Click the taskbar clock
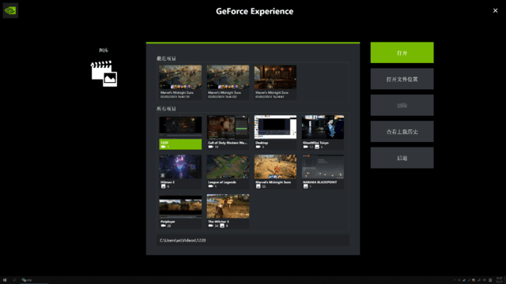 (x=499, y=280)
